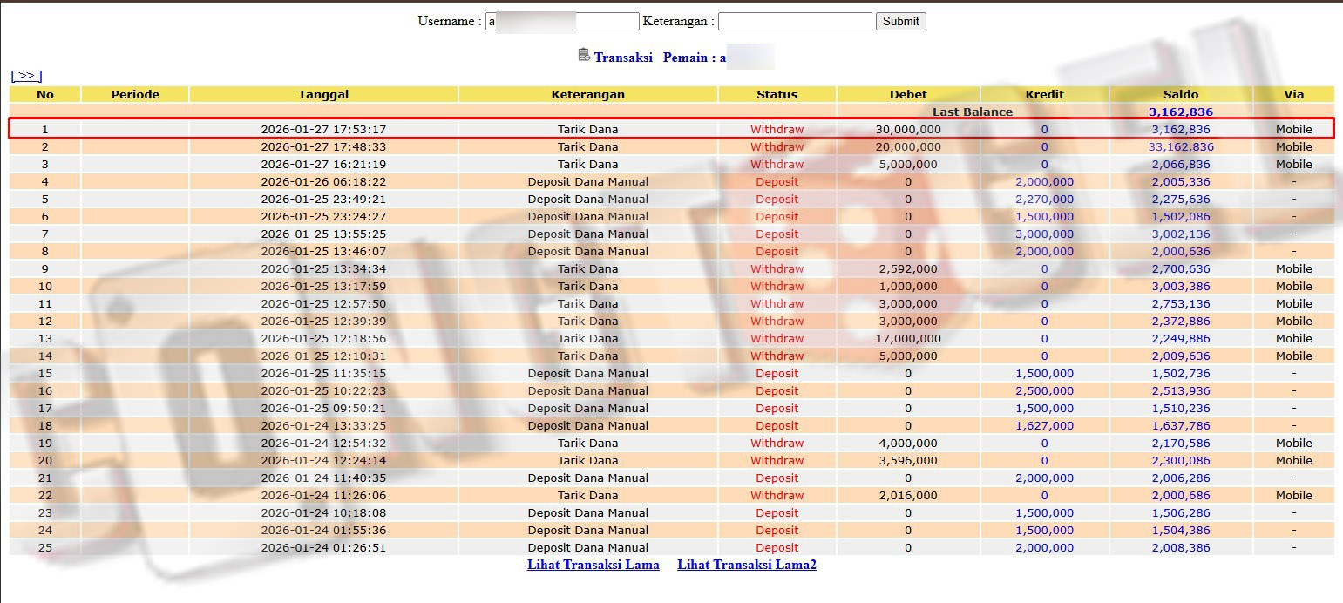Open the 33,162,836 saldo value
1343x603 pixels.
click(1180, 146)
